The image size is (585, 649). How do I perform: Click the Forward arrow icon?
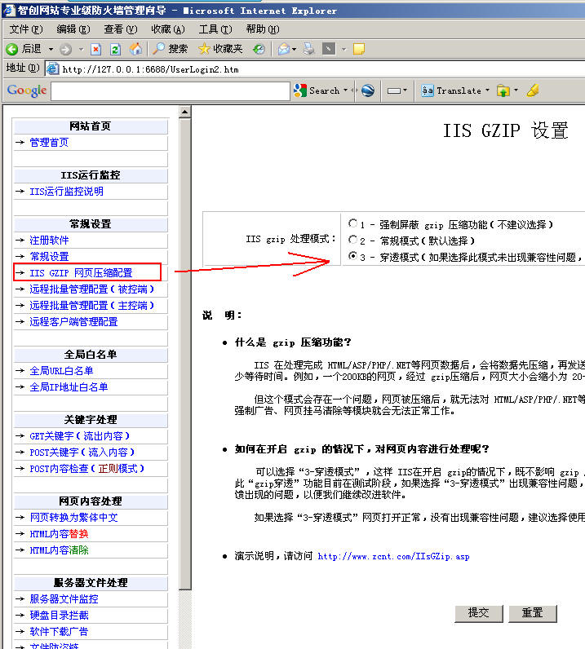click(65, 50)
